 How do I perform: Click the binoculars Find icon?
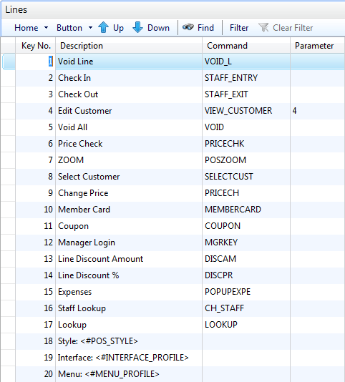point(188,27)
